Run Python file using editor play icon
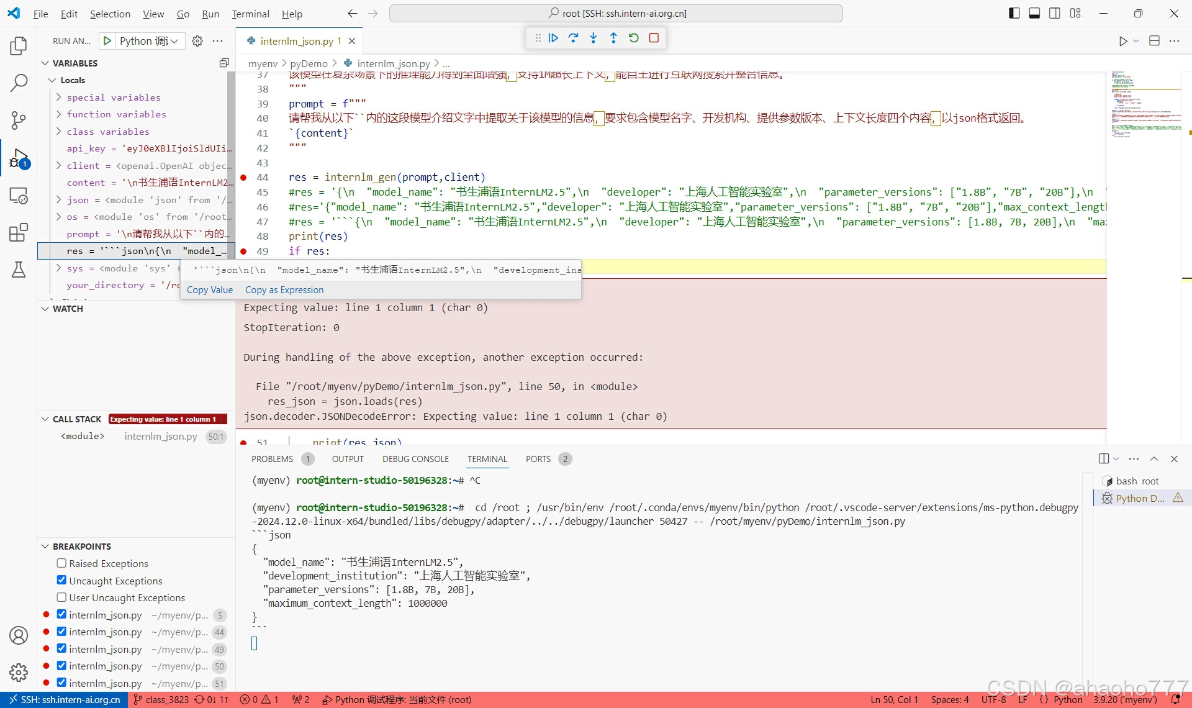 click(x=1123, y=41)
